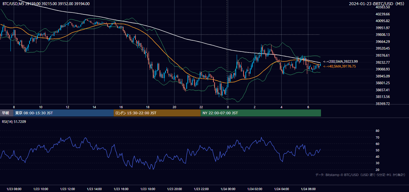
Task: Click the Bitstamp データ source note
Action: [360, 175]
